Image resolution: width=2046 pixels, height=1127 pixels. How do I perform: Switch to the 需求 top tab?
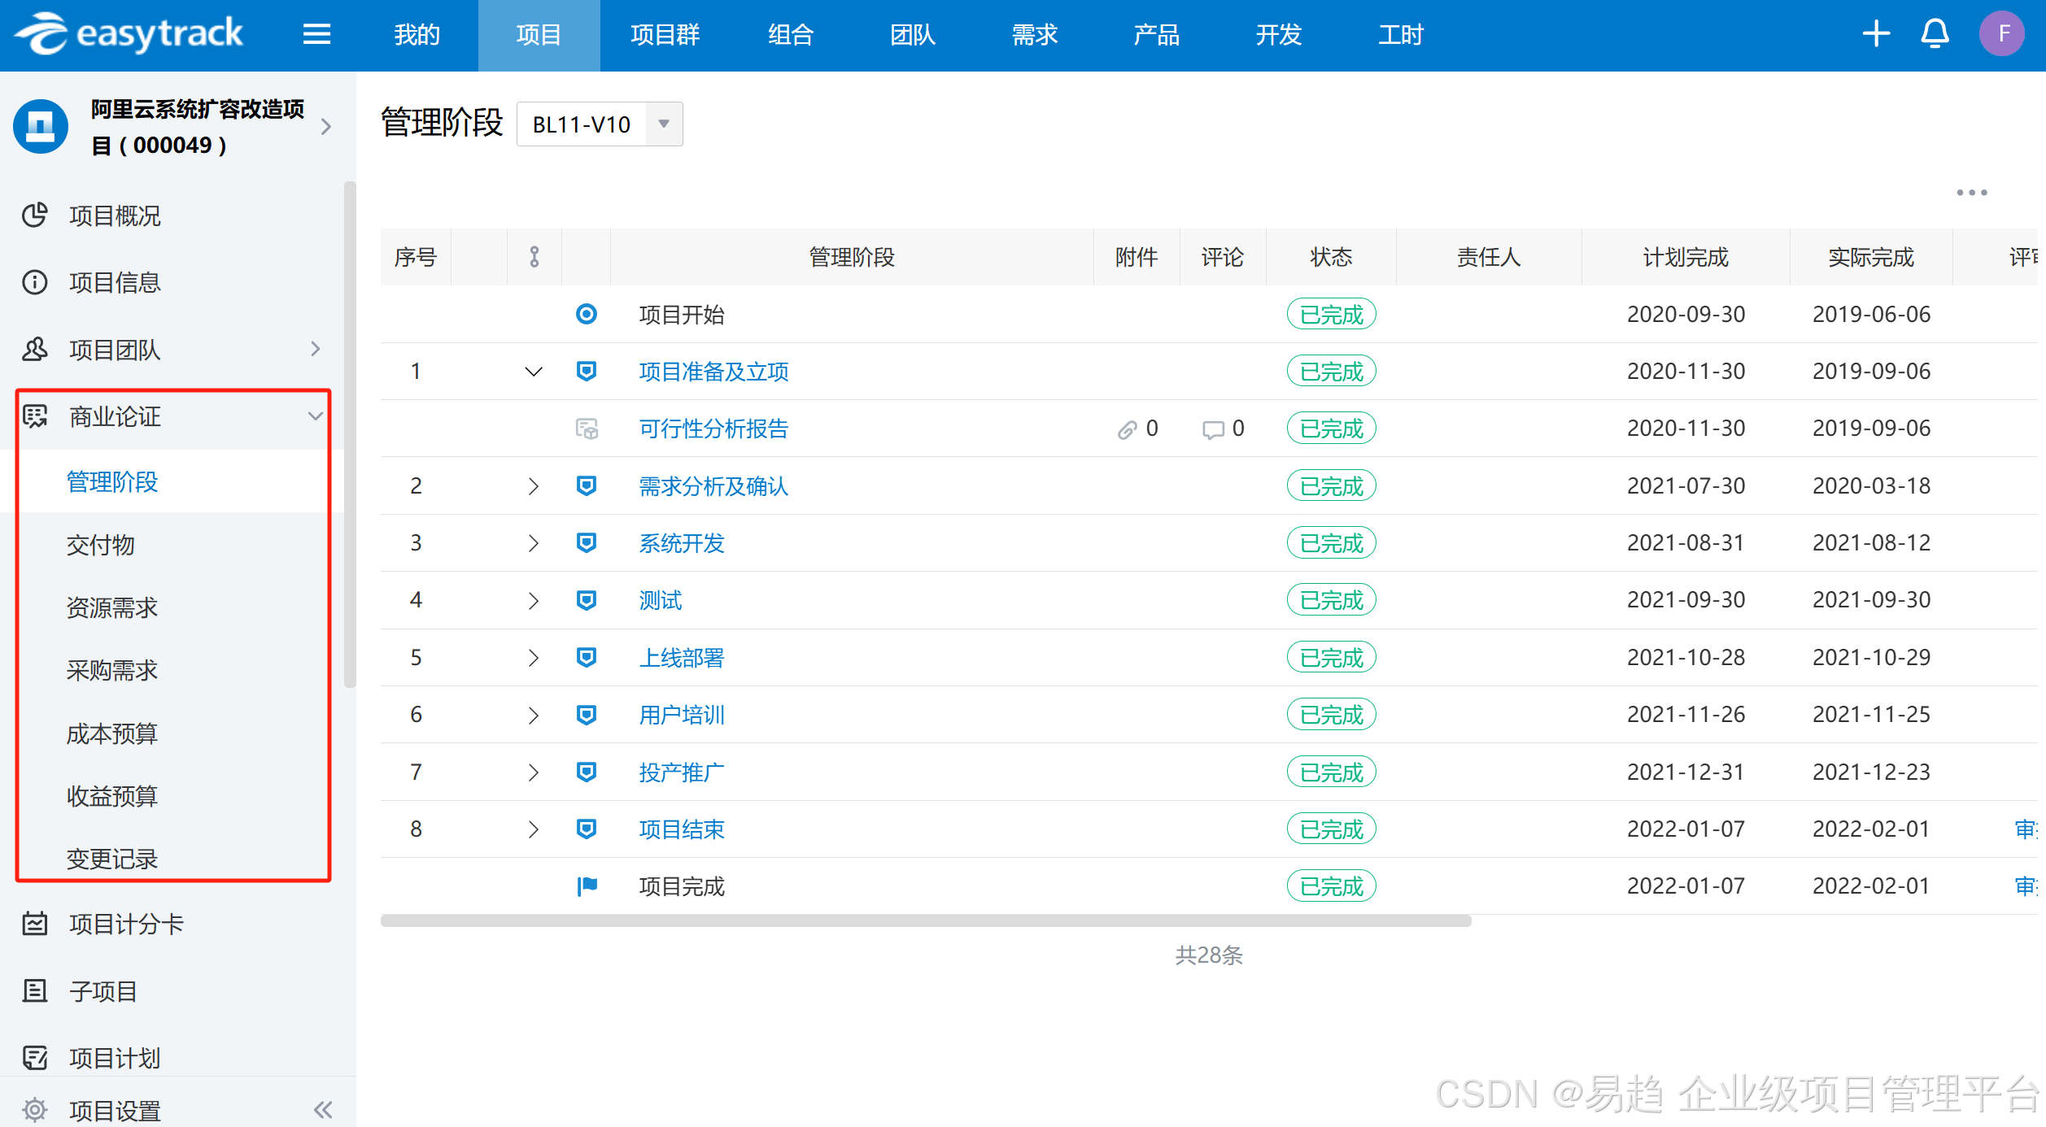pyautogui.click(x=1034, y=34)
